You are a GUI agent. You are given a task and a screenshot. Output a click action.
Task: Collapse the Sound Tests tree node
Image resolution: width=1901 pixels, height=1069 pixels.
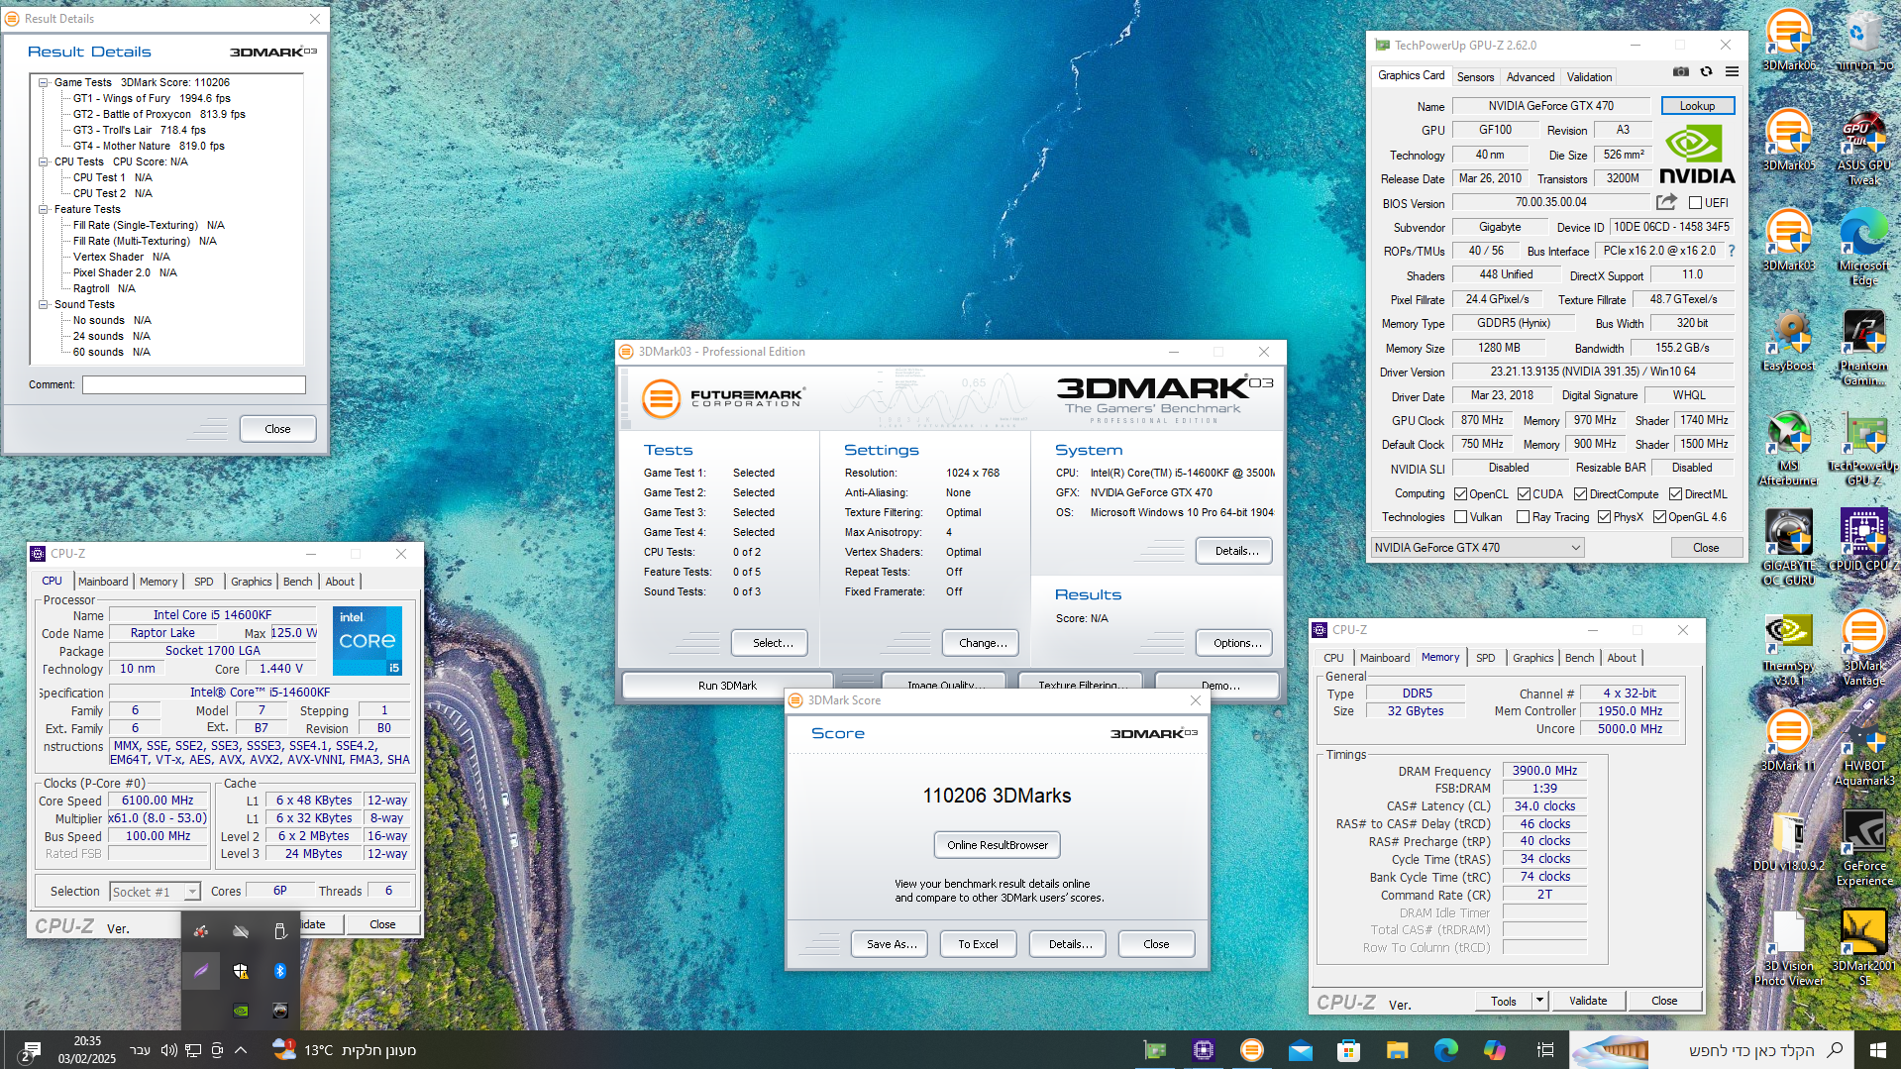(x=44, y=305)
